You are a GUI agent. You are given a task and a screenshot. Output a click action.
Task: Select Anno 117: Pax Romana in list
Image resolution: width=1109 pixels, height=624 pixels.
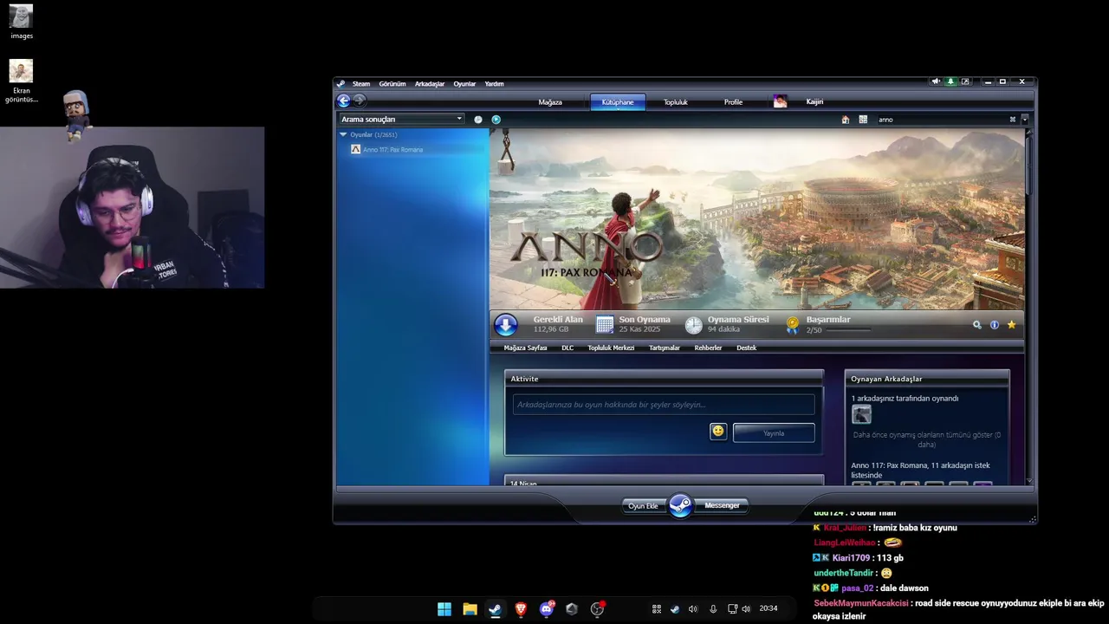pos(392,150)
